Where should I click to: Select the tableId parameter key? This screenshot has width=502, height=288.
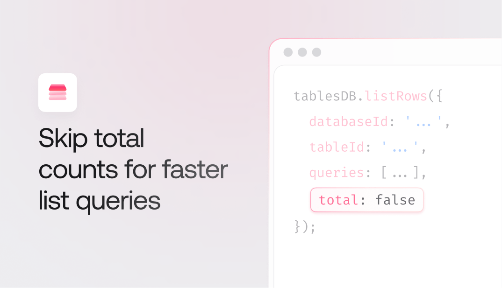coord(337,148)
